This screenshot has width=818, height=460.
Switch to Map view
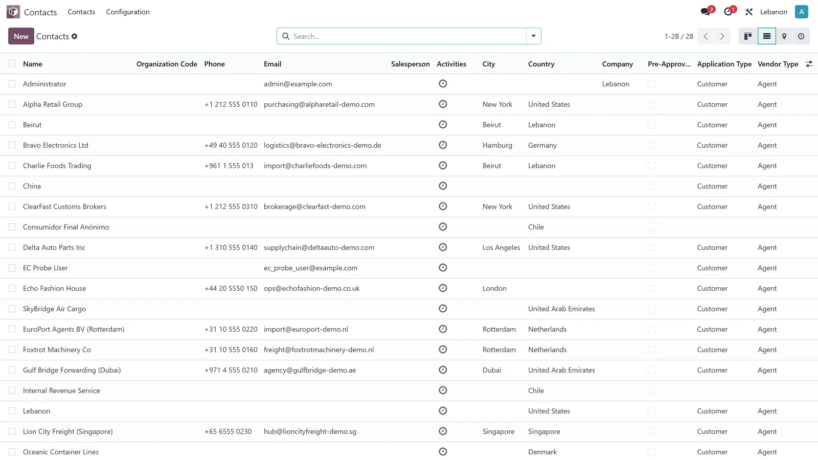click(x=784, y=36)
